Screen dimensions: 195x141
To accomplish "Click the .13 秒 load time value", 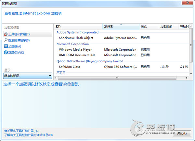I will coord(164,67).
